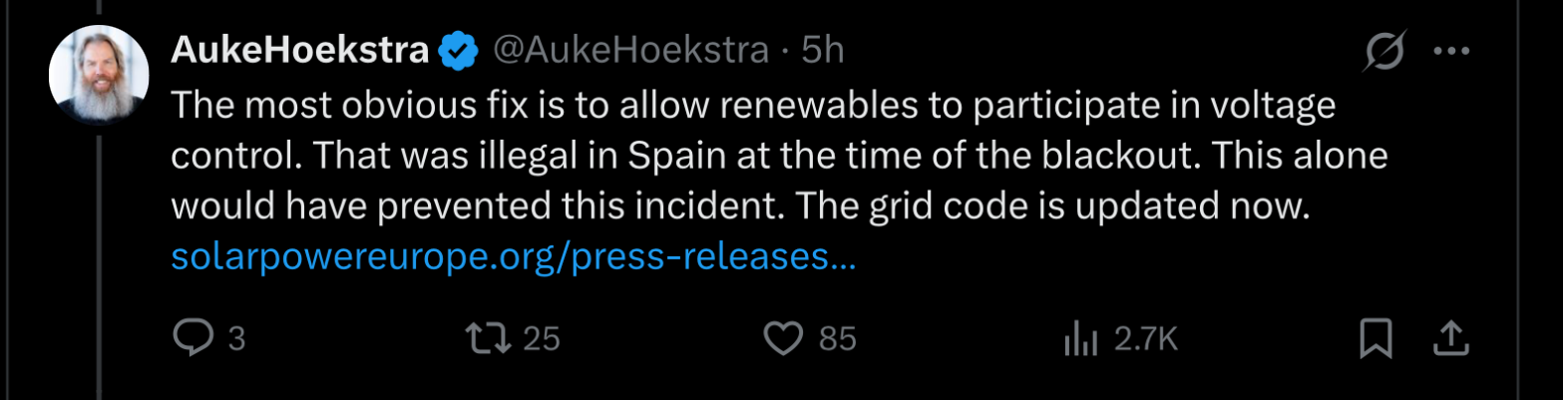Screen dimensions: 1563x400
Task: Click the reply count of 3
Action: [236, 340]
